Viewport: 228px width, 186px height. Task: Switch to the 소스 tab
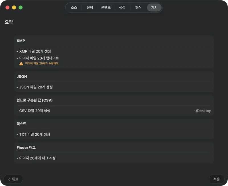[74, 8]
